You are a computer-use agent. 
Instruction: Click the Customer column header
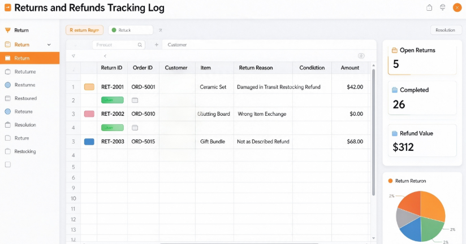click(x=176, y=68)
